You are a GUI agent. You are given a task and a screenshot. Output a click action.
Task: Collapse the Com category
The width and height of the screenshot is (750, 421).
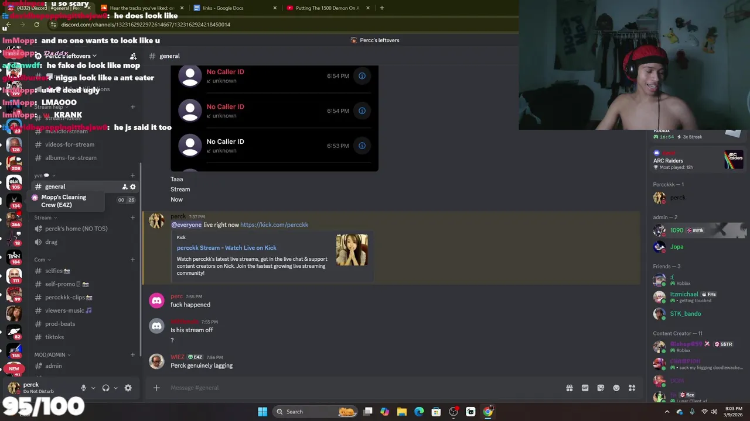click(x=42, y=260)
